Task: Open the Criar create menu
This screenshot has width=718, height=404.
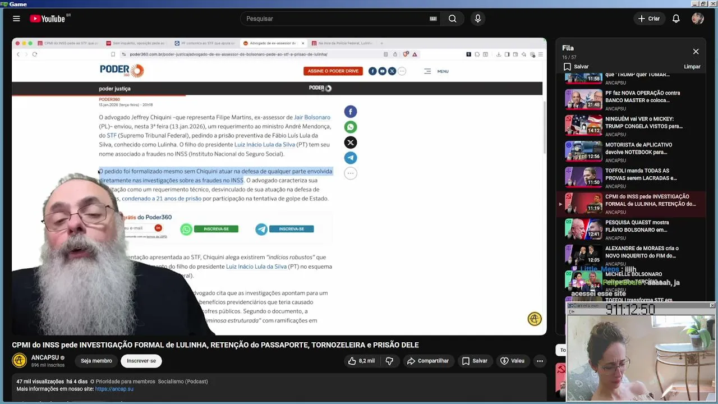Action: click(x=649, y=19)
